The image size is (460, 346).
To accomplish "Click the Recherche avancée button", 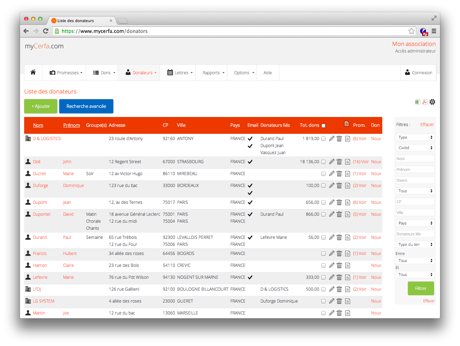I will tap(86, 106).
